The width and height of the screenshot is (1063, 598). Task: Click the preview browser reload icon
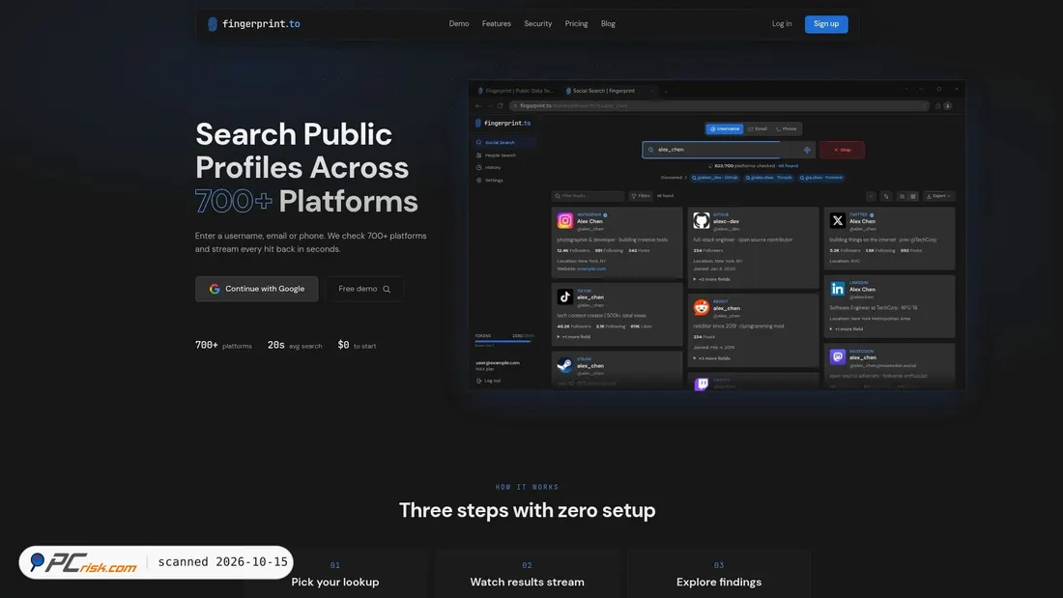501,105
